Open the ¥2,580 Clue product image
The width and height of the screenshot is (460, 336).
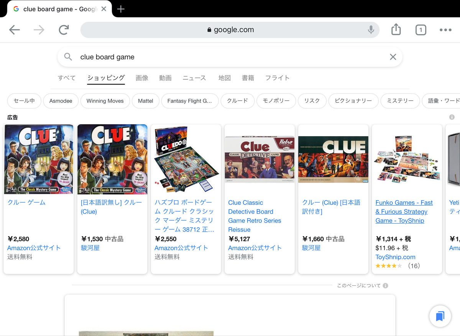click(39, 159)
